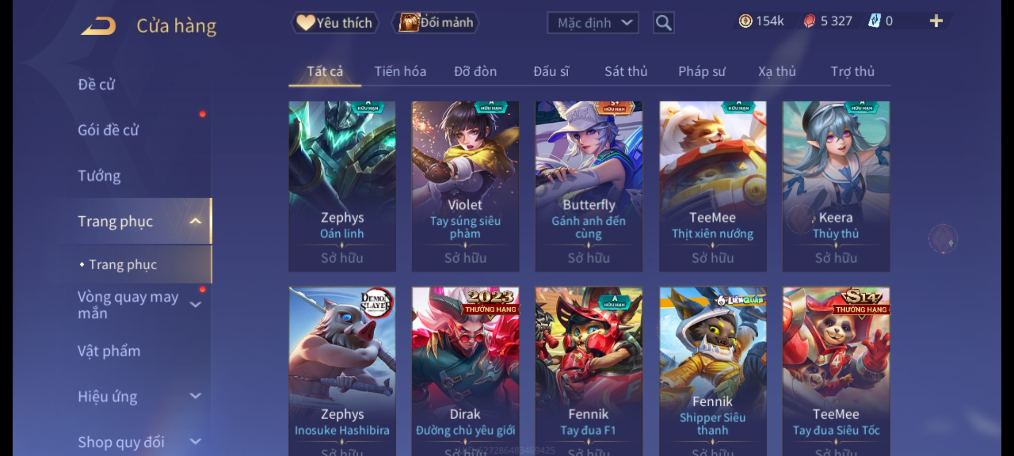Expand Shop quy đổi sidebar section
Screen dimensions: 1014x456
(x=195, y=441)
